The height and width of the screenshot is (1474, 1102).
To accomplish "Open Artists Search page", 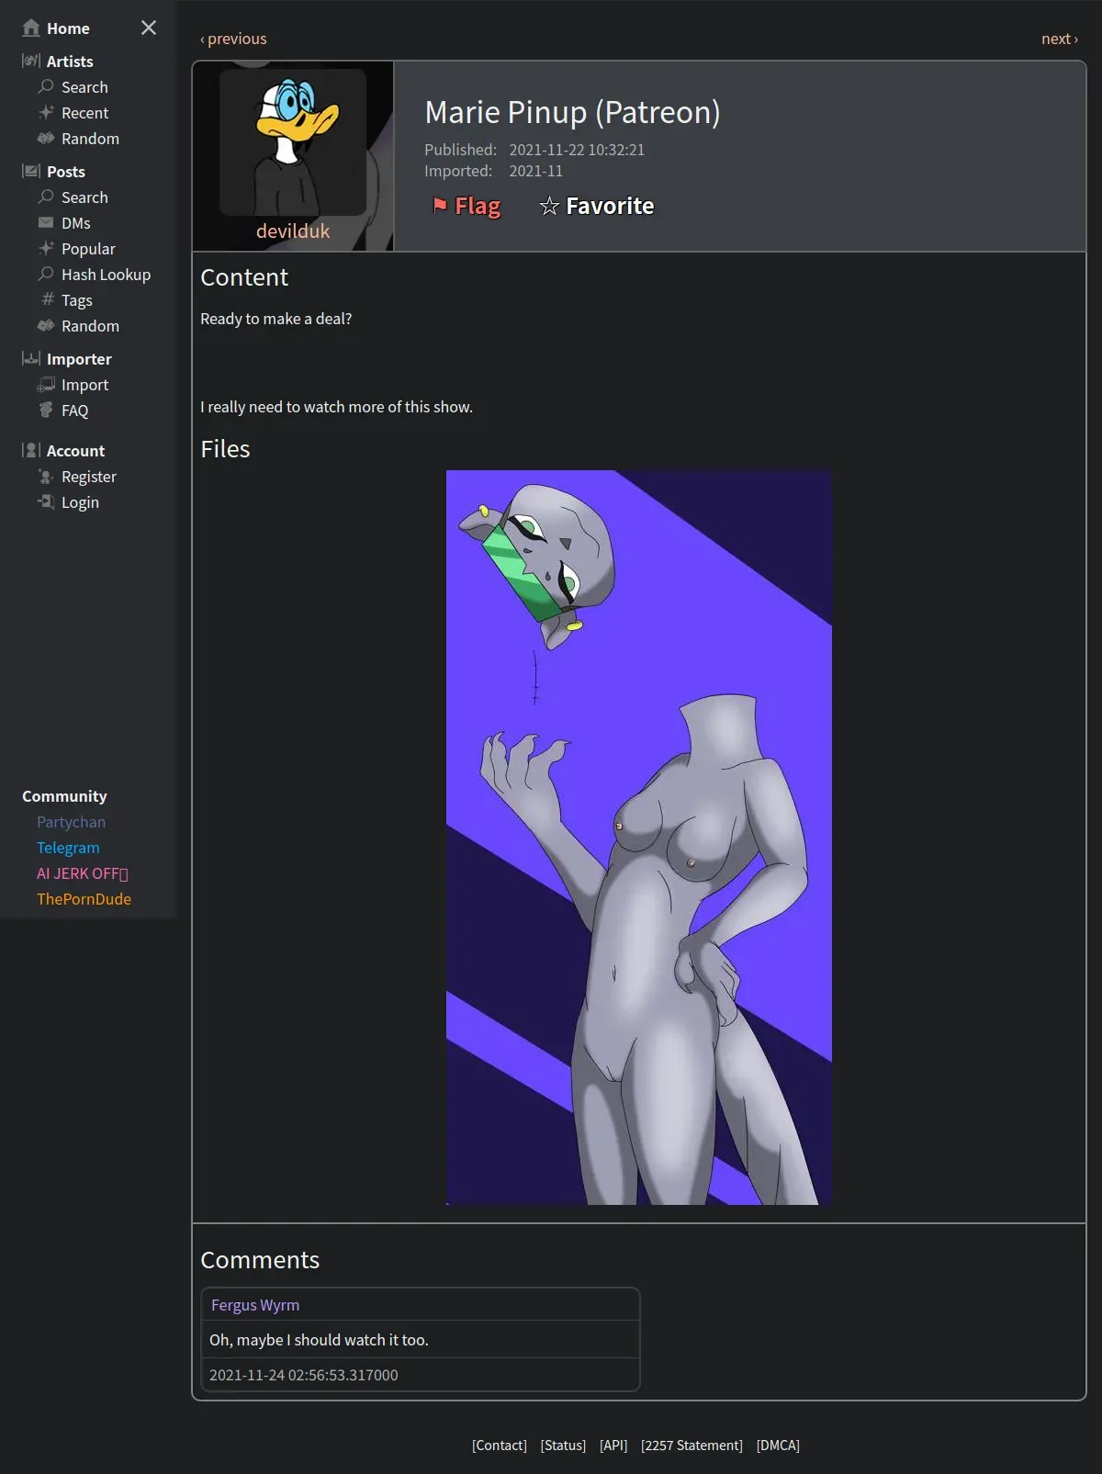I will click(84, 87).
